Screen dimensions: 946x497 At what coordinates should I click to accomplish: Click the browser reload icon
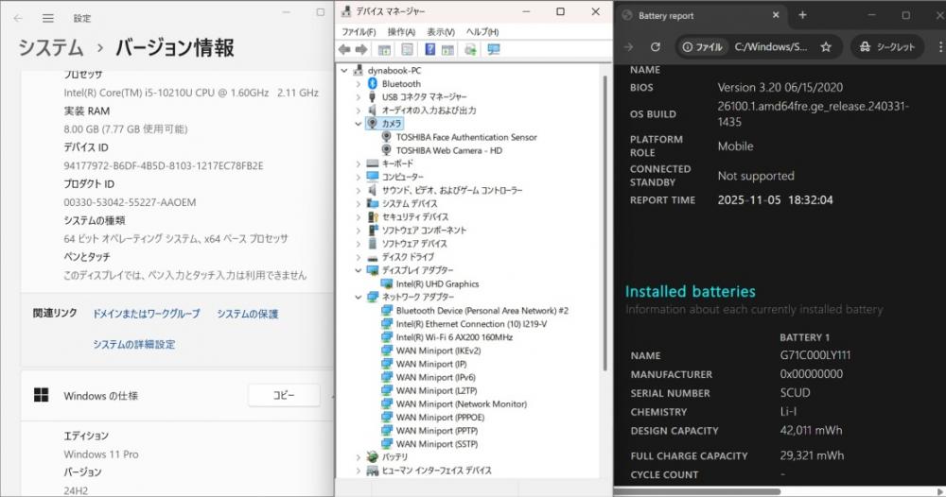pyautogui.click(x=656, y=46)
